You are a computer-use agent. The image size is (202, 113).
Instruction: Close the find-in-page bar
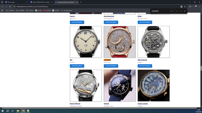click(185, 11)
